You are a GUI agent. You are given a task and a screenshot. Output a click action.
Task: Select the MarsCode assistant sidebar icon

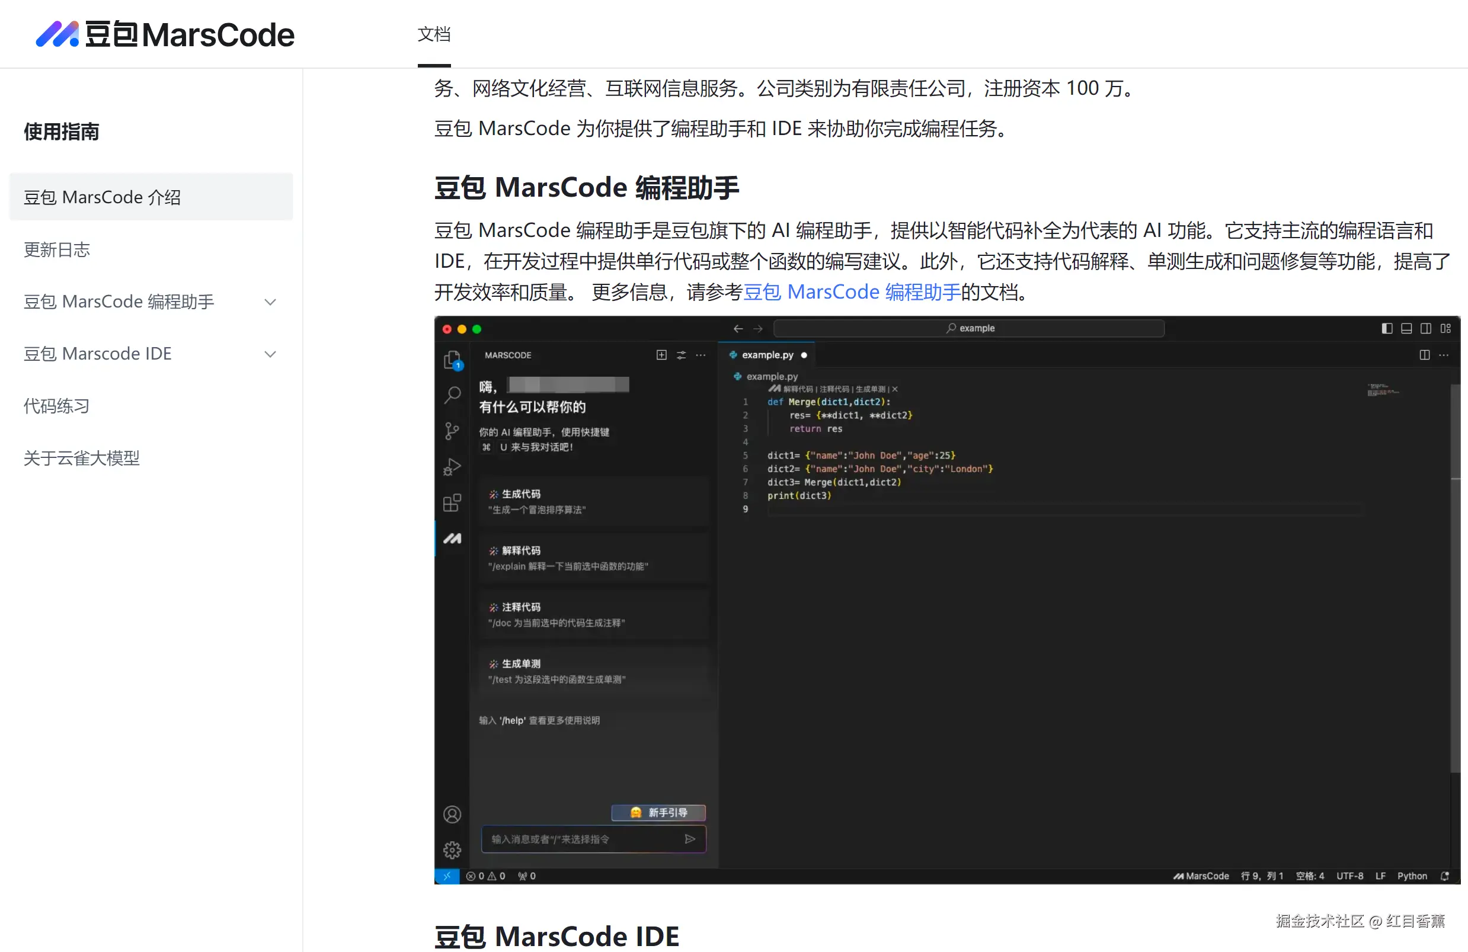click(x=452, y=538)
